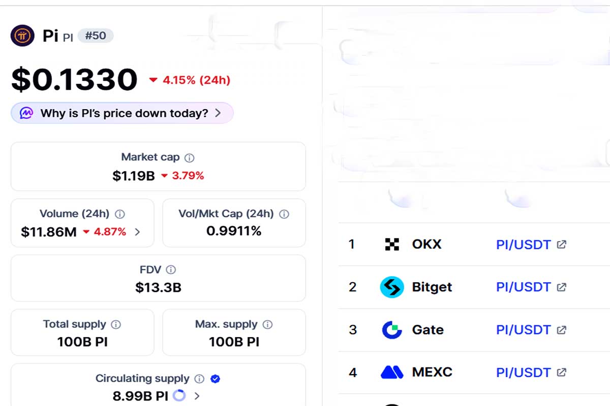Image resolution: width=610 pixels, height=406 pixels.
Task: Expand circulating supply details chevron
Action: (x=197, y=396)
